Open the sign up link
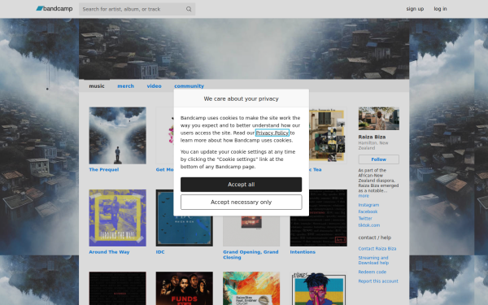Image resolution: width=488 pixels, height=305 pixels. [415, 9]
